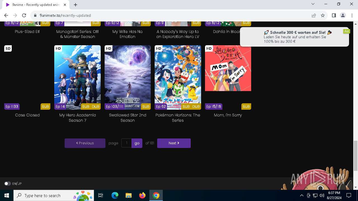Open the volume speaker icon
The image size is (358, 201).
pos(322,195)
